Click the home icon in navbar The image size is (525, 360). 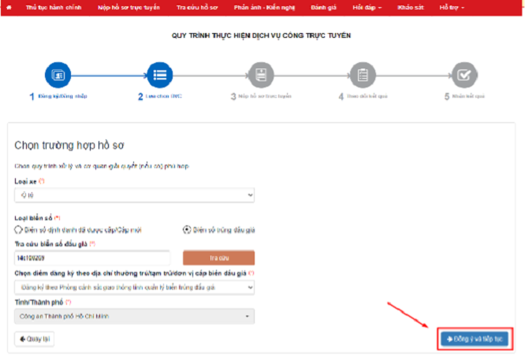9,6
